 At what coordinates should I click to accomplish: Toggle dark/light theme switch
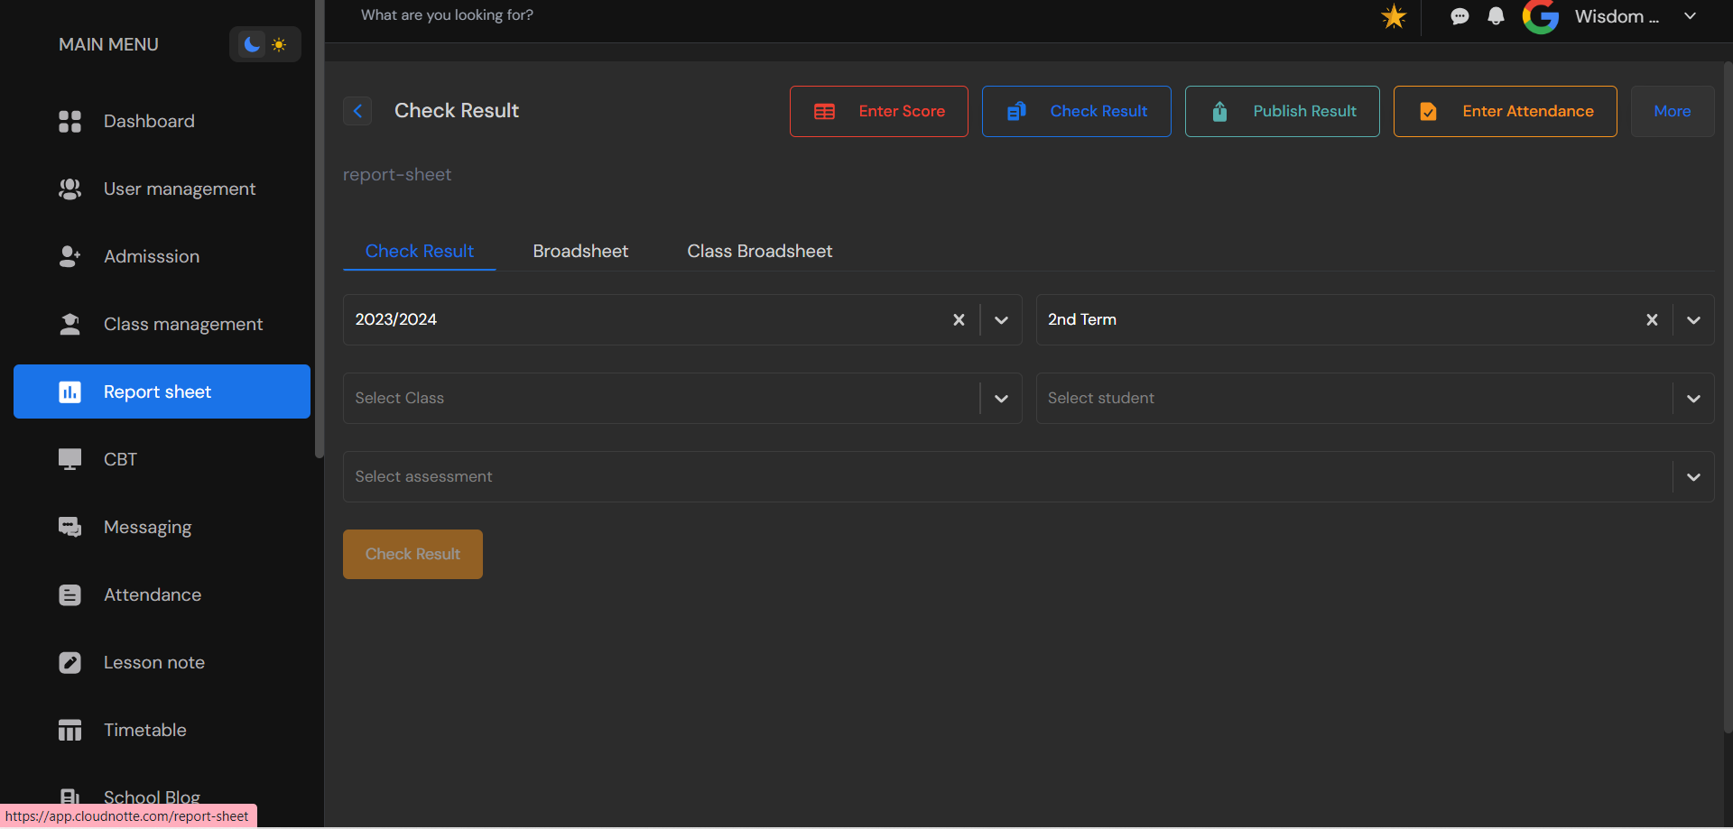click(x=264, y=44)
